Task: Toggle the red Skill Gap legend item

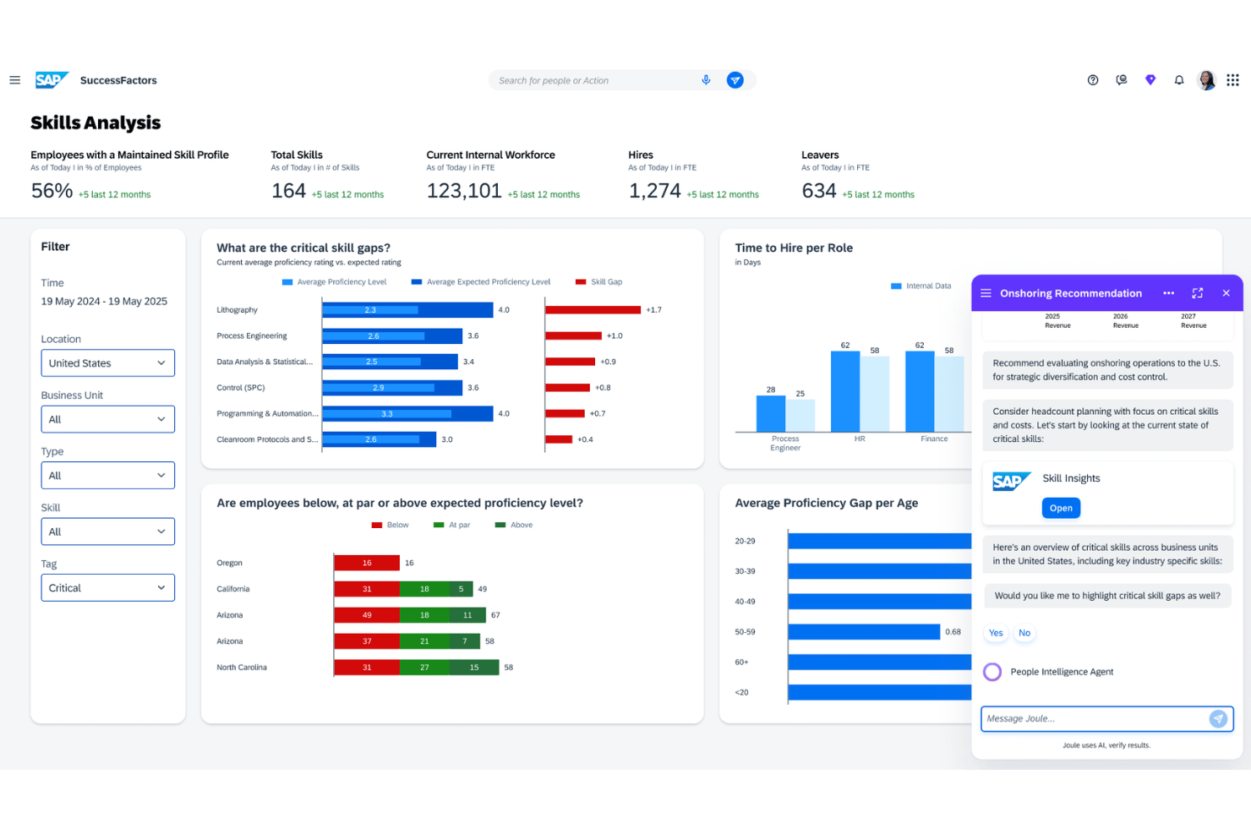Action: coord(598,282)
